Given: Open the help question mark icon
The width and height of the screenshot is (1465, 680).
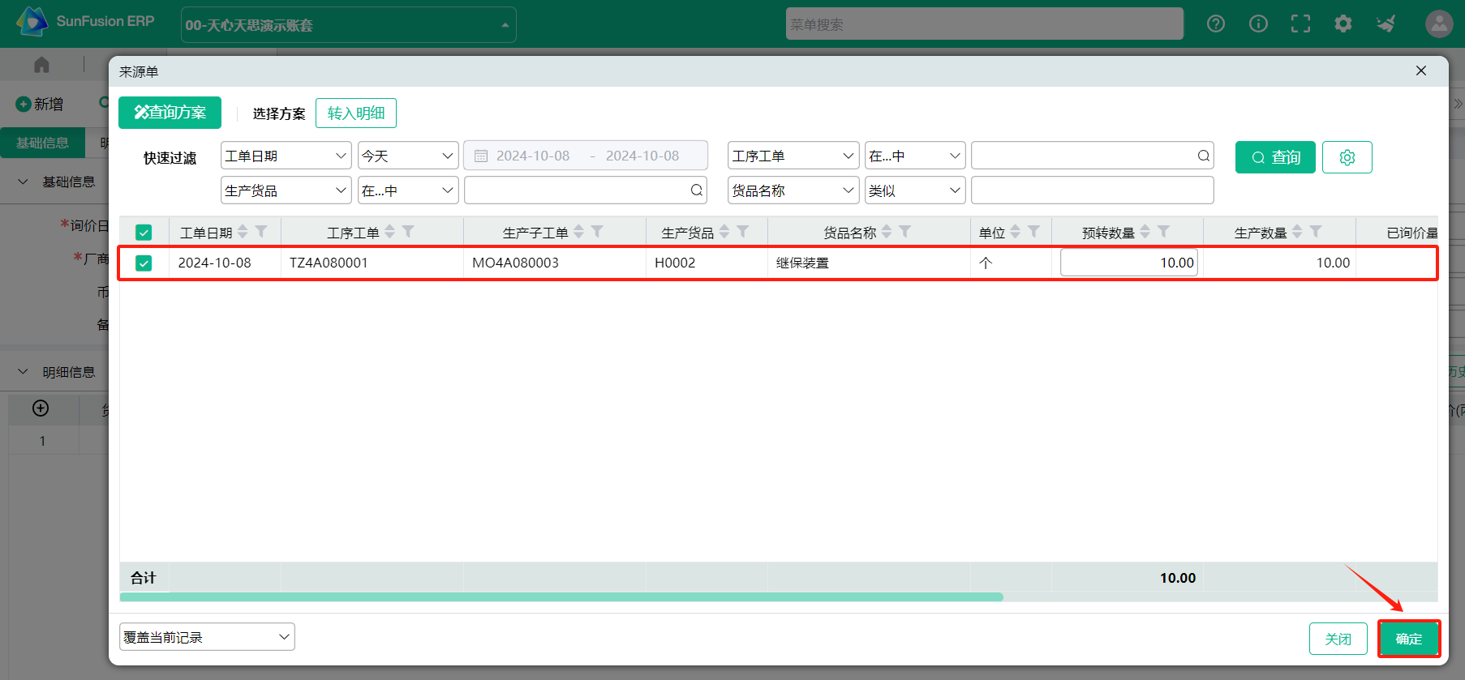Looking at the screenshot, I should pos(1216,24).
